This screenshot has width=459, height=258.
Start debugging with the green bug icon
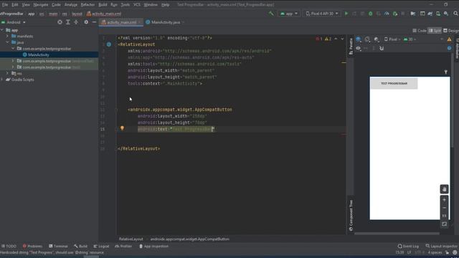coord(370,14)
